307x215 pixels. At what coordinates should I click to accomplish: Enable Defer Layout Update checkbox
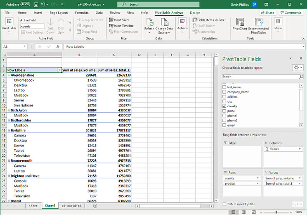[x=224, y=204]
